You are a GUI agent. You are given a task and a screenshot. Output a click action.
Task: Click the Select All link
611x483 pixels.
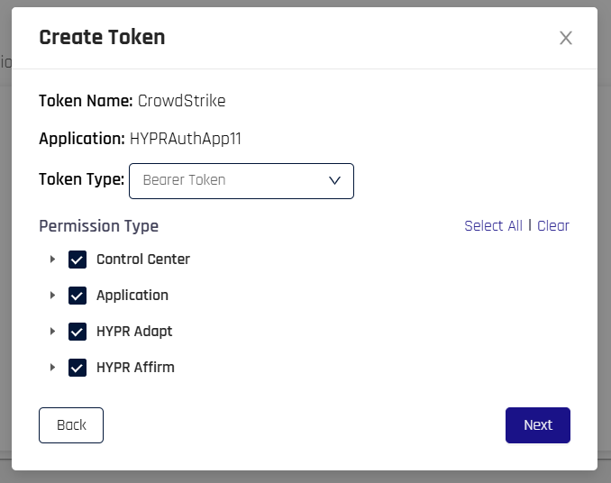(493, 226)
